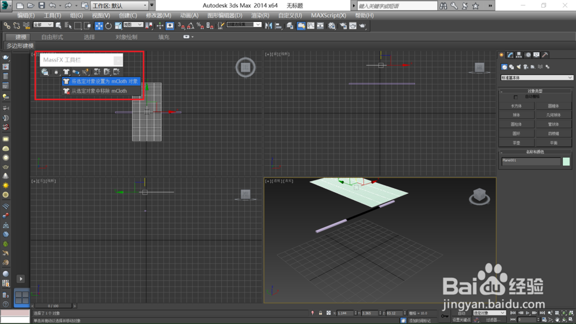
Task: Open MassFX world parameters icon
Action: (x=45, y=72)
